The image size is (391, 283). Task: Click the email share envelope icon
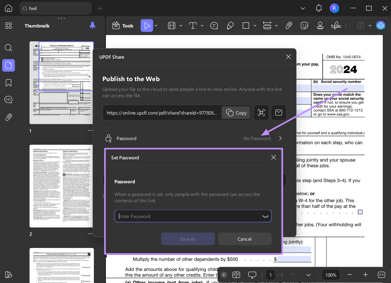click(278, 113)
